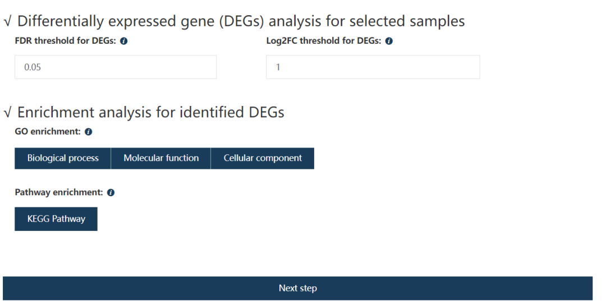Click the 'Log2FC threshold for DEGs' label
The width and height of the screenshot is (606, 305).
pos(324,41)
